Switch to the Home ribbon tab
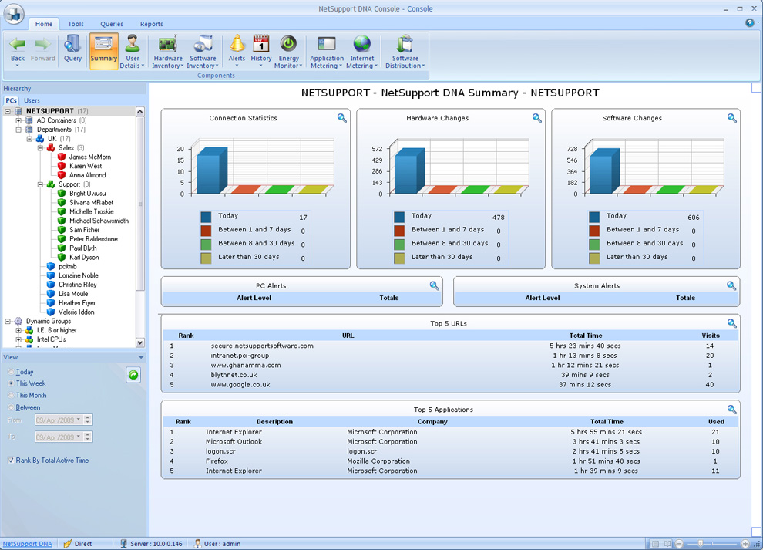This screenshot has height=550, width=763. click(44, 24)
